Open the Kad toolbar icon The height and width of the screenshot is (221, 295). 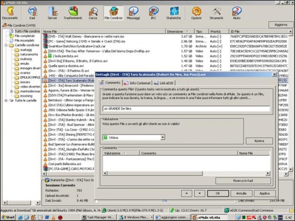(32, 13)
